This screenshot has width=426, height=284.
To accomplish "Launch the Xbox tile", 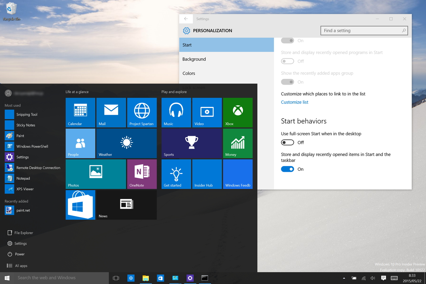I will (x=238, y=113).
